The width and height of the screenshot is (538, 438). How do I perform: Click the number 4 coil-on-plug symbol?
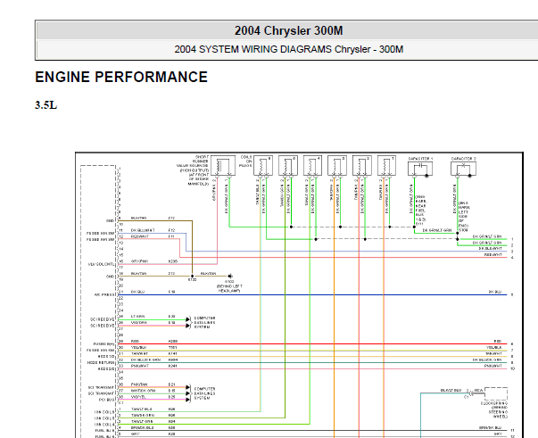(x=312, y=166)
